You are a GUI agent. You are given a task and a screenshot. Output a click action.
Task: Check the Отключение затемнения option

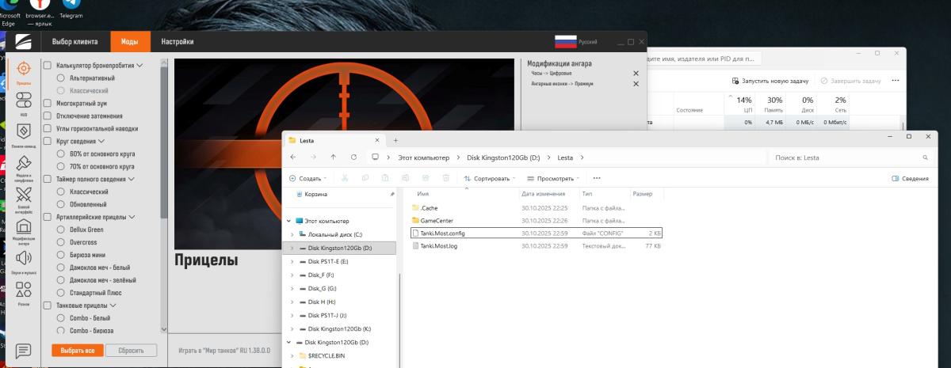[x=48, y=116]
